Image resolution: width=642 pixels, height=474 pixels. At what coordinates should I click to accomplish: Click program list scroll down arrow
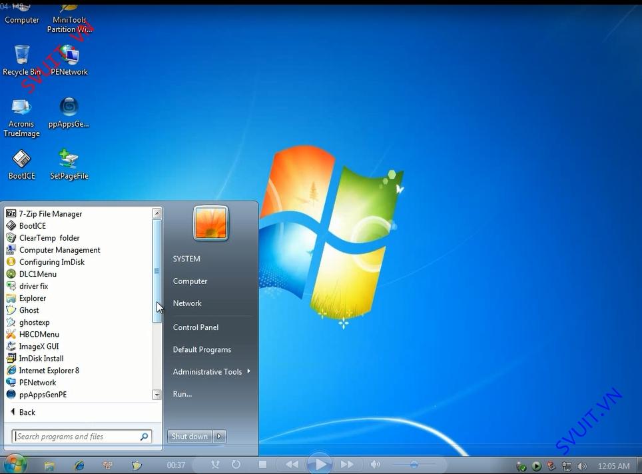[157, 395]
